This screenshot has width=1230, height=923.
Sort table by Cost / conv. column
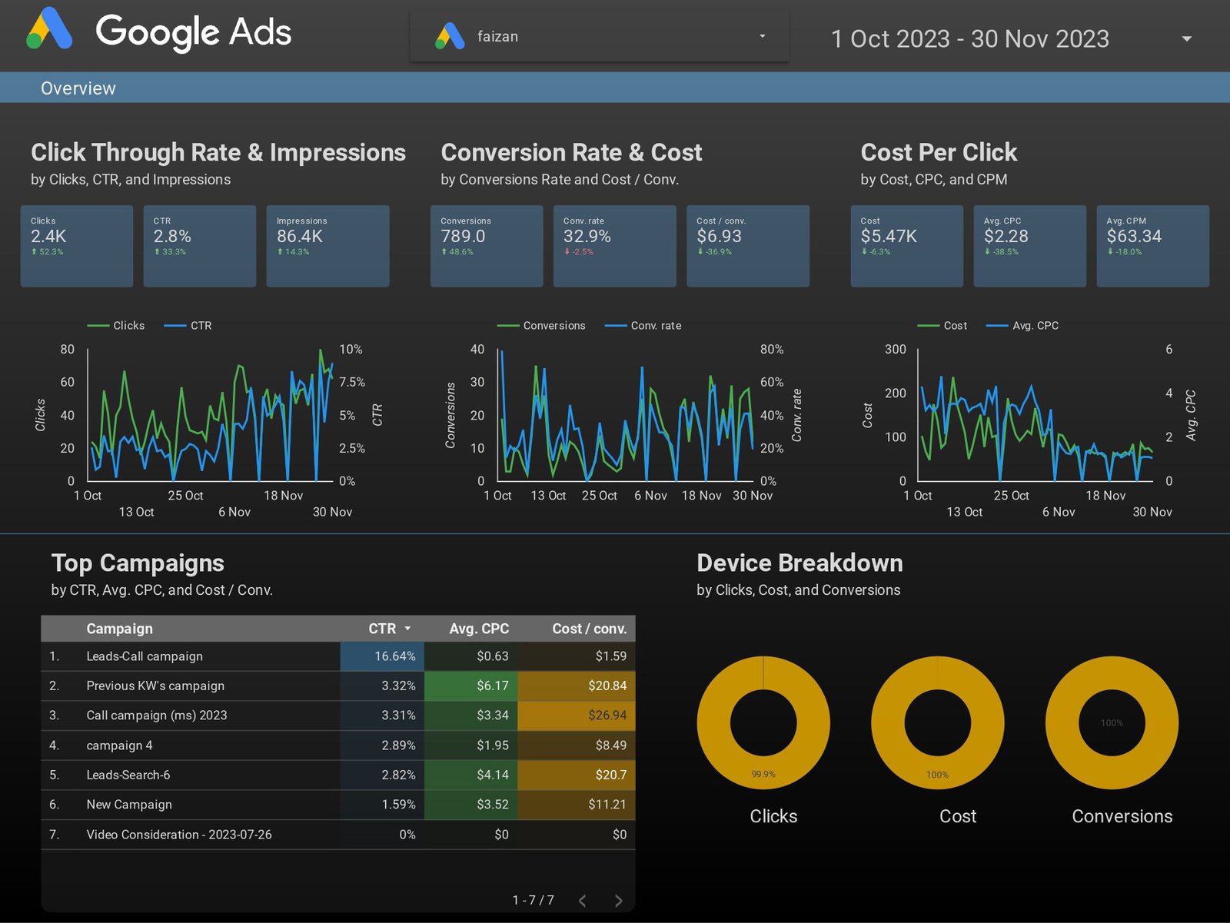pyautogui.click(x=588, y=629)
